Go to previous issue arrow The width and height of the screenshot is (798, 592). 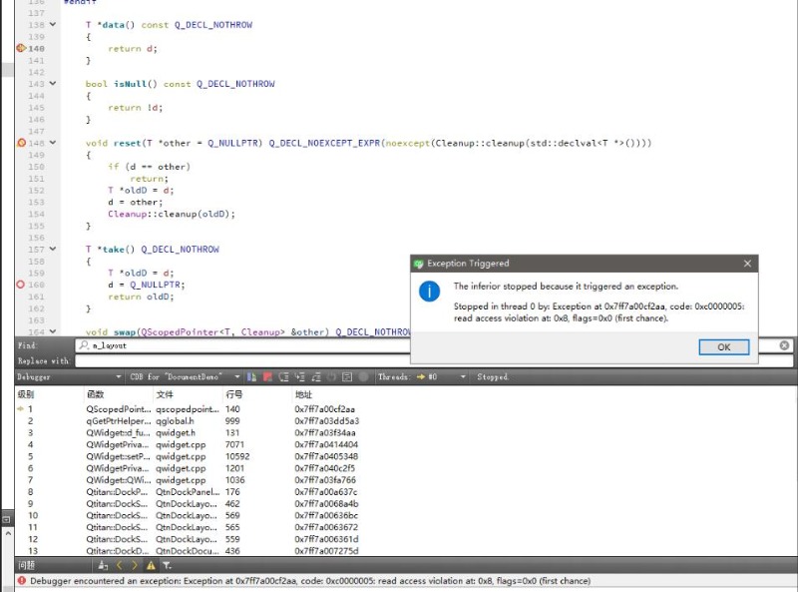coord(120,565)
